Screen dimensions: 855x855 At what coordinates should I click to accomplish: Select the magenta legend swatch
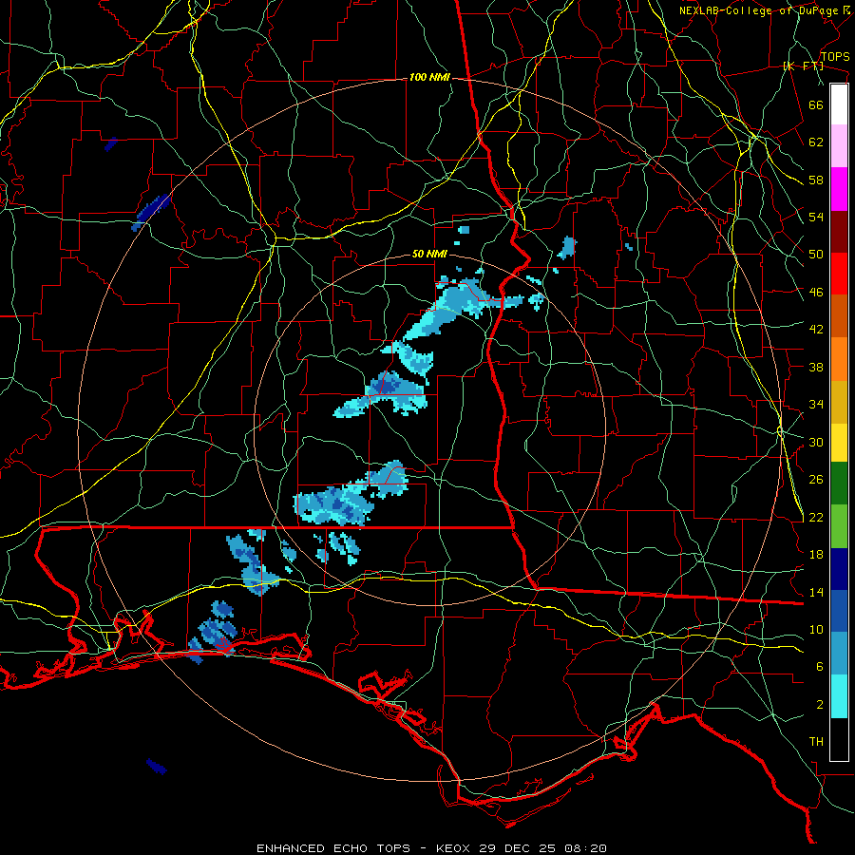click(839, 189)
